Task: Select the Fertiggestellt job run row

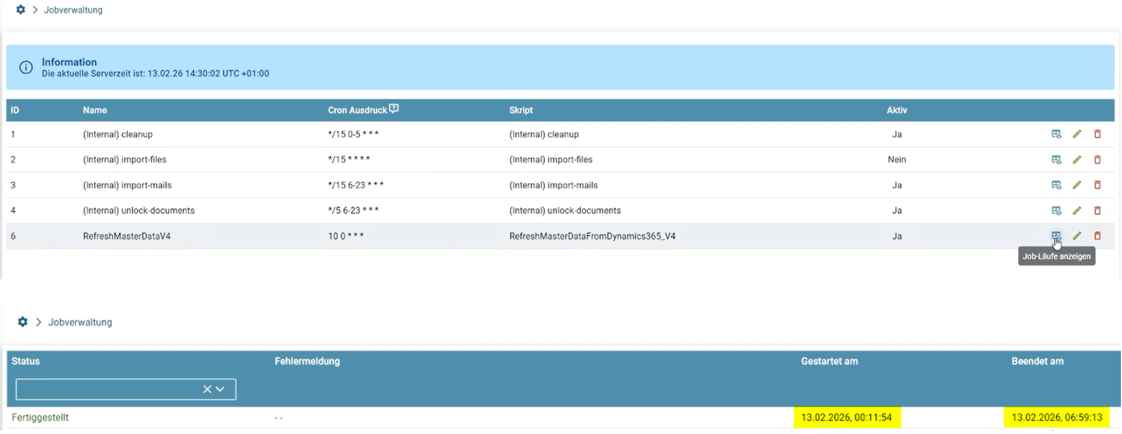Action: (x=40, y=418)
